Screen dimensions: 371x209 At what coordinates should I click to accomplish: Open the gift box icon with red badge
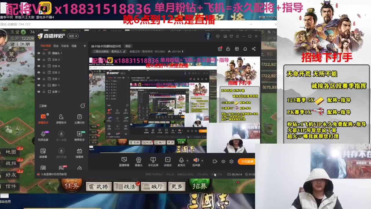pyautogui.click(x=220, y=49)
